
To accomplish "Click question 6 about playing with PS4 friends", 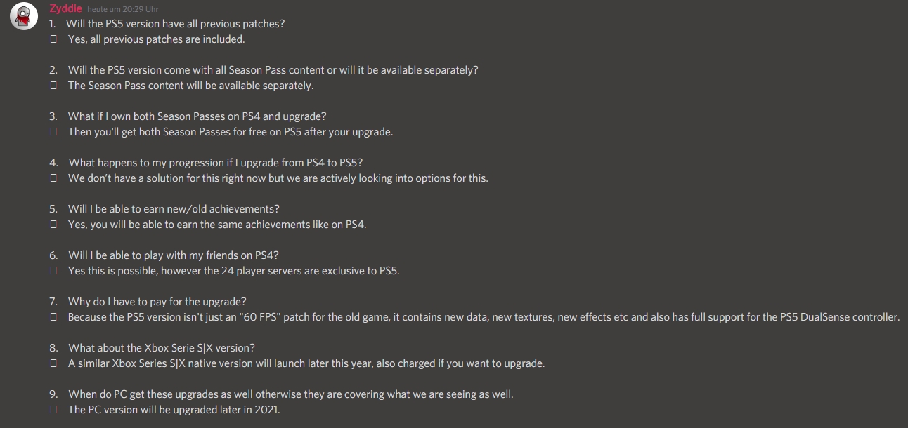I will click(178, 255).
